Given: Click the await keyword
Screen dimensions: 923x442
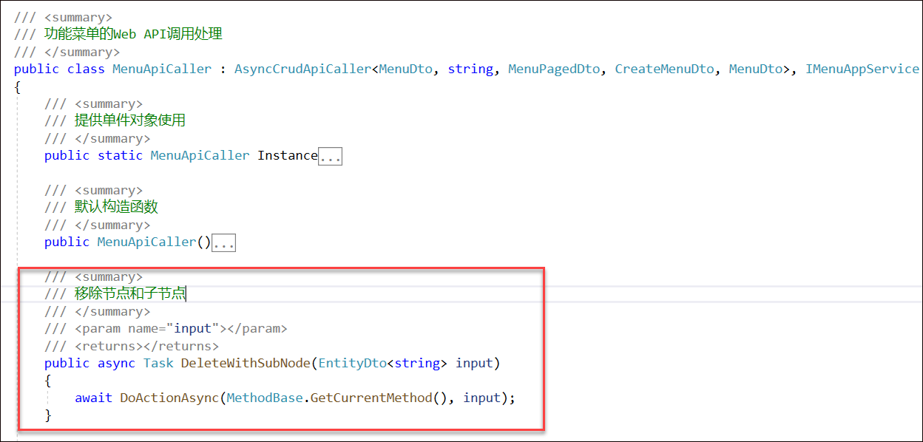Looking at the screenshot, I should coord(93,398).
